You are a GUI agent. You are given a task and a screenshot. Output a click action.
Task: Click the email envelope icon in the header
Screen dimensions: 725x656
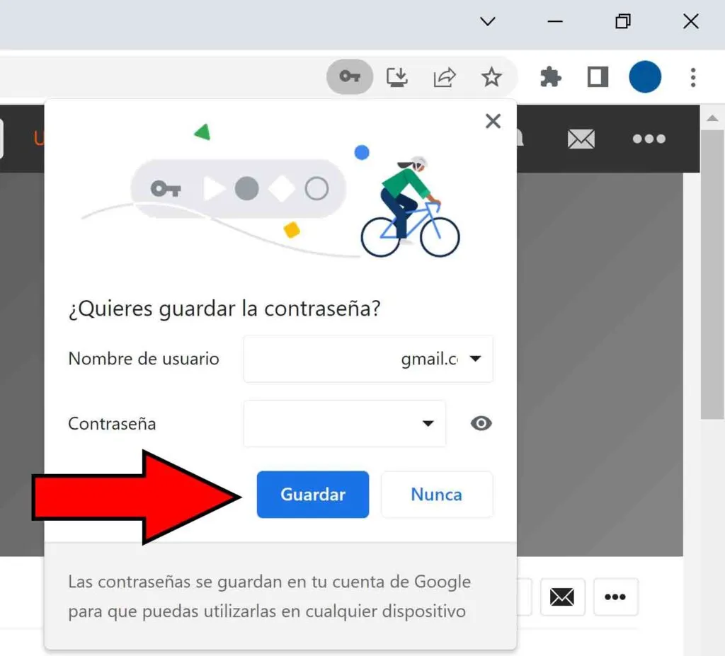pos(581,139)
